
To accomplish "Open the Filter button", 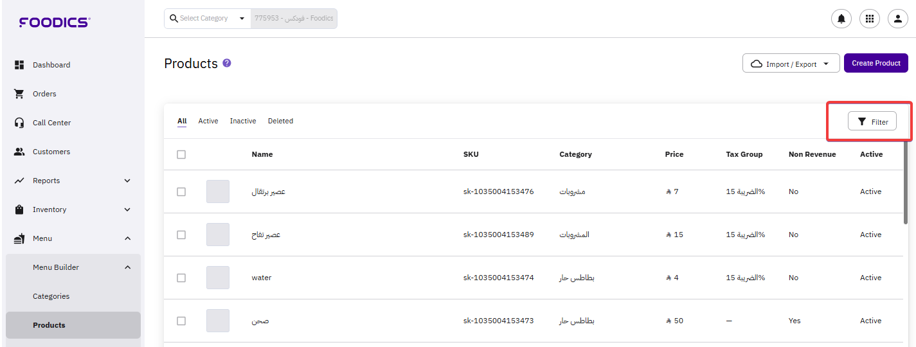I will pyautogui.click(x=872, y=121).
